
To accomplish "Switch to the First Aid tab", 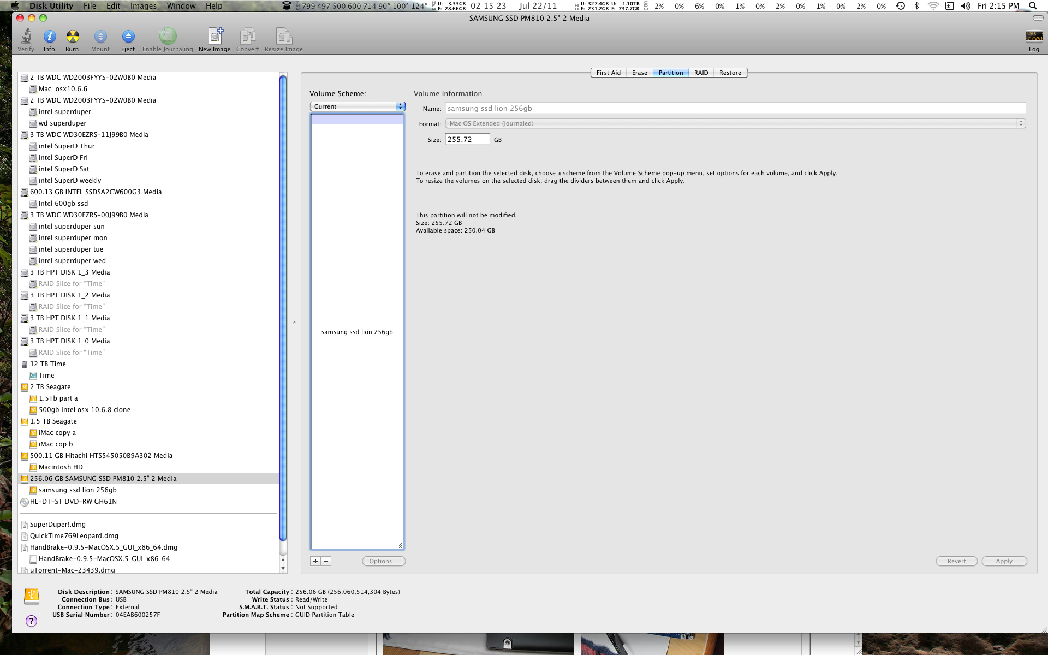I will tap(608, 73).
